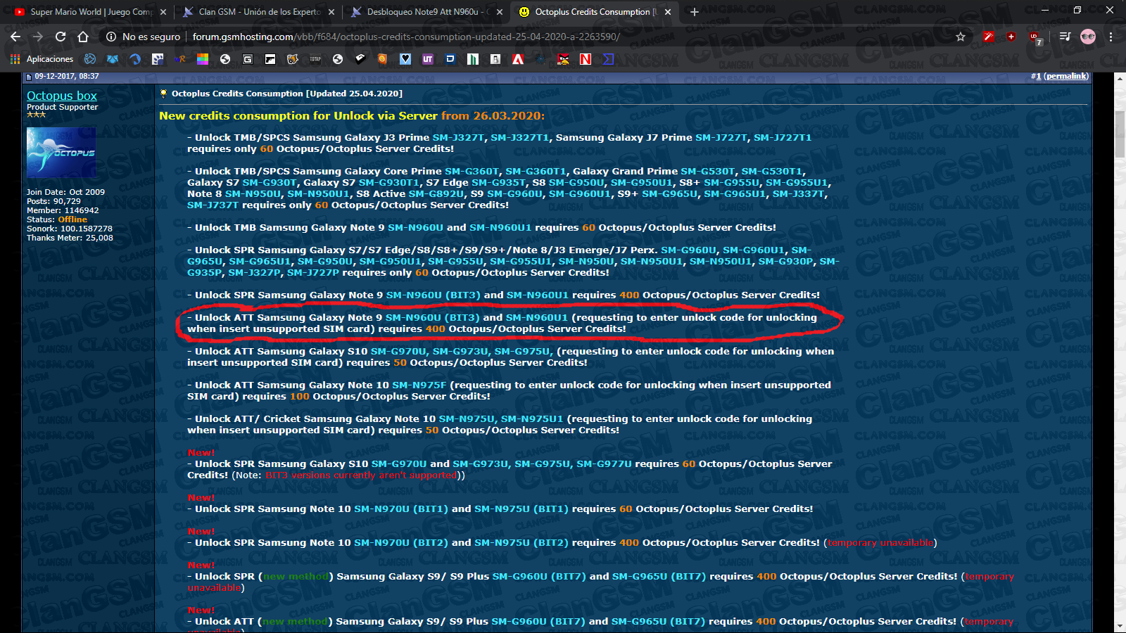Click the scrollbar up arrow
The image size is (1126, 633).
pyautogui.click(x=1120, y=79)
